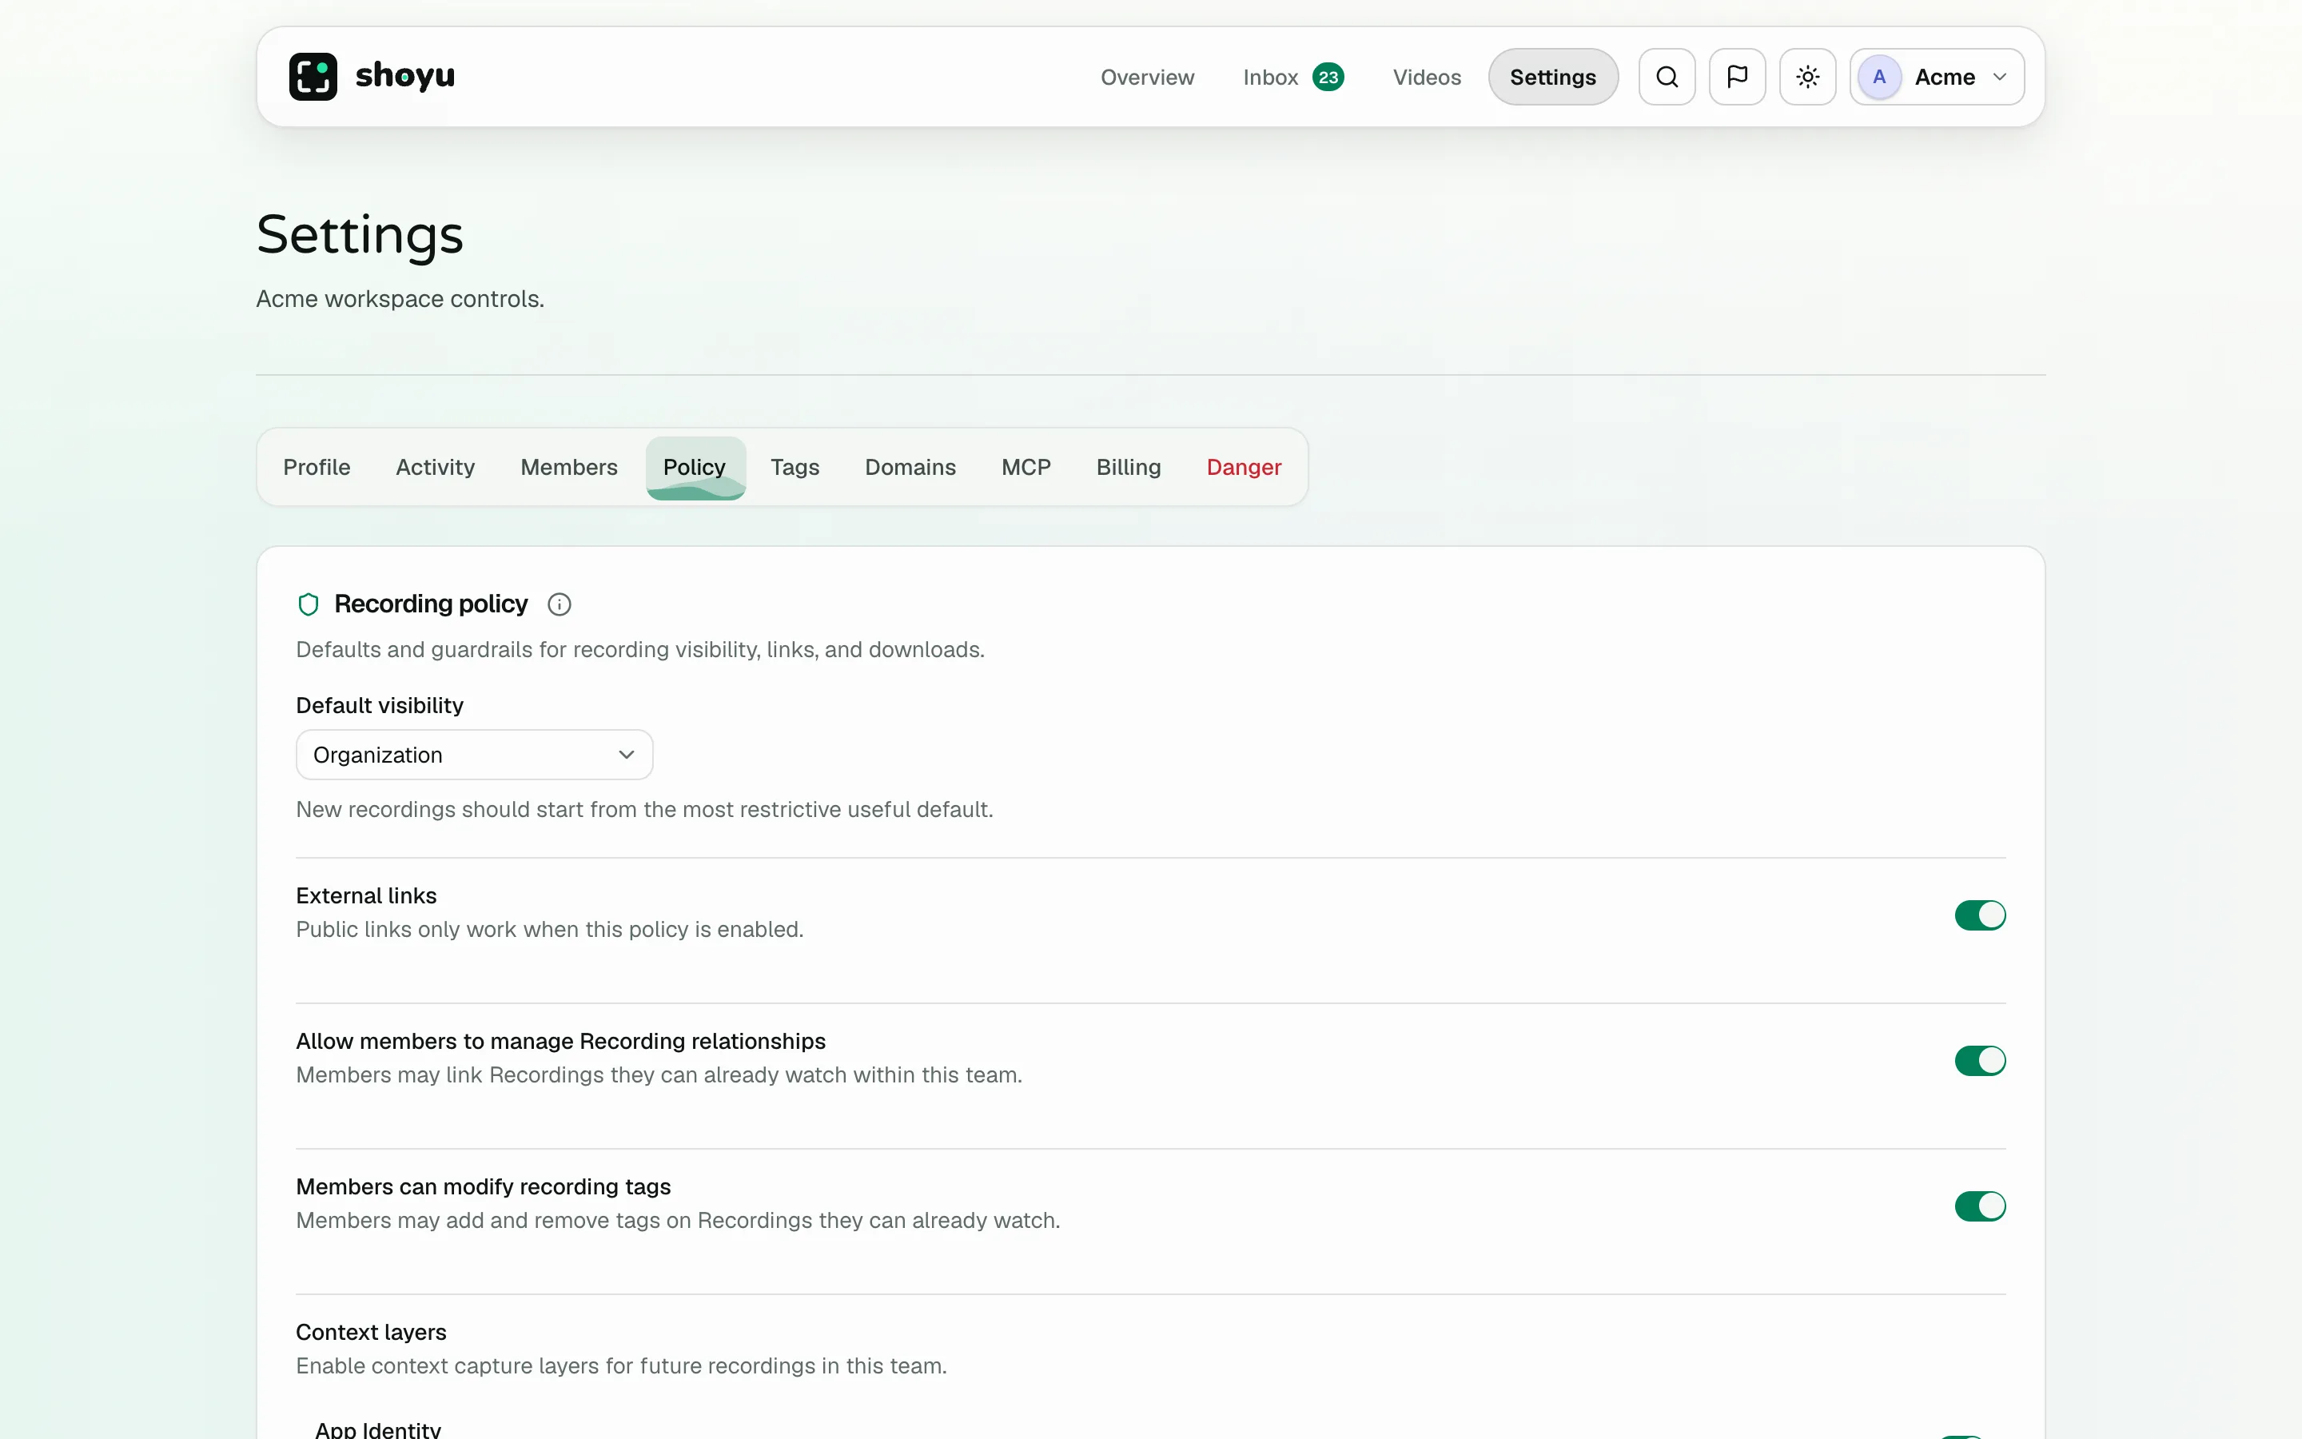Click the External links label
The height and width of the screenshot is (1439, 2302).
pyautogui.click(x=366, y=895)
